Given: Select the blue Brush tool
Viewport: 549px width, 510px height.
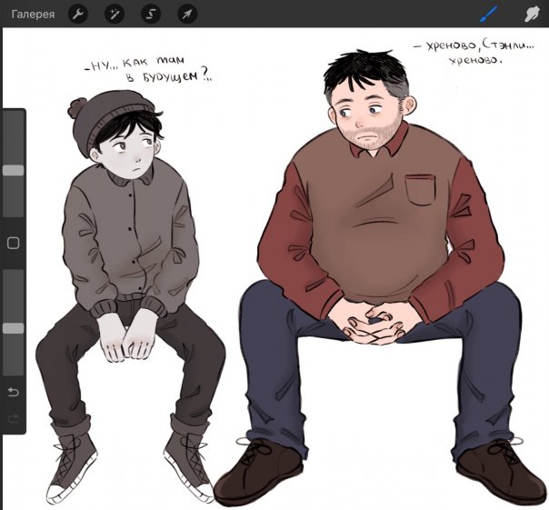Looking at the screenshot, I should (488, 15).
